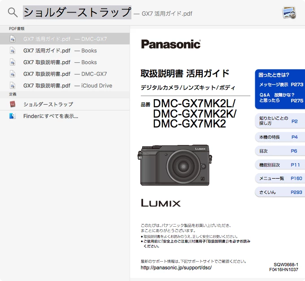This screenshot has width=305, height=281.
Task: Click the Panasonic logo in preview
Action: [171, 44]
